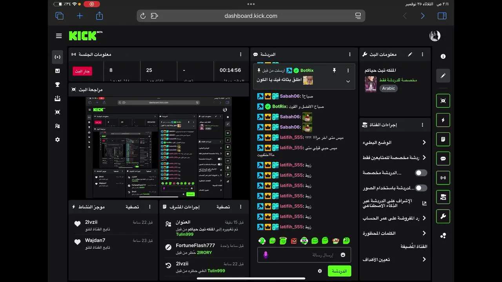
Task: Expand the الوضع البطيء option
Action: coord(424,142)
